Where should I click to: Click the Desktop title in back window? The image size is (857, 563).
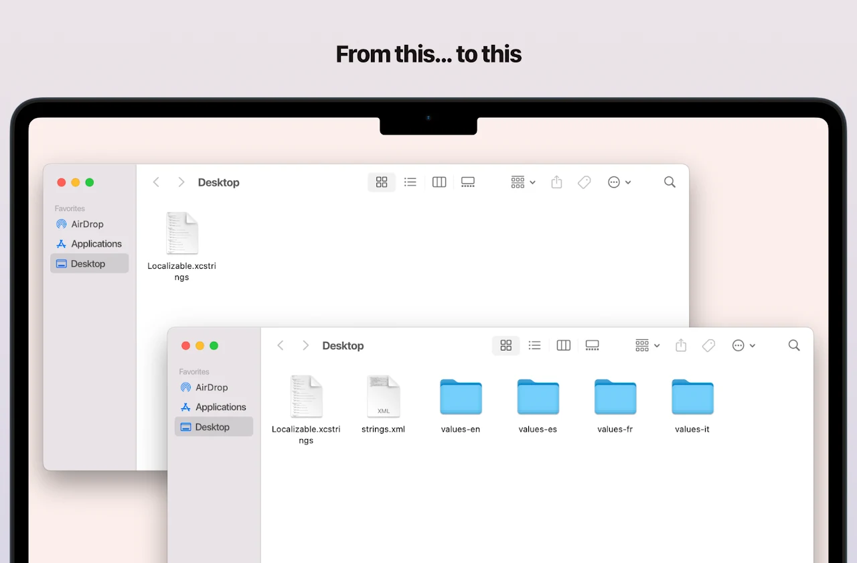pos(219,182)
